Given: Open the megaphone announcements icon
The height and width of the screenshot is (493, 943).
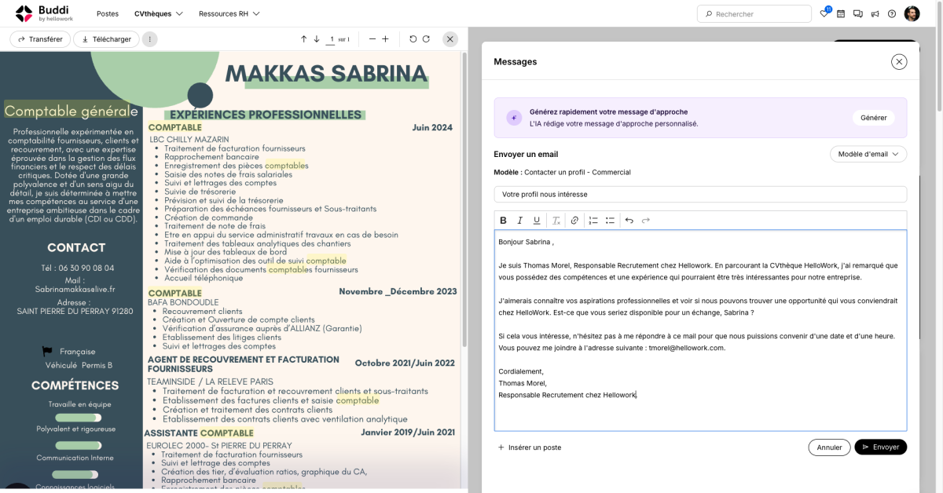Looking at the screenshot, I should point(875,13).
